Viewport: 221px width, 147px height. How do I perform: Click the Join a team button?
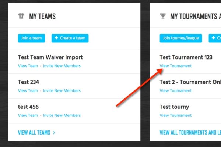(31, 38)
